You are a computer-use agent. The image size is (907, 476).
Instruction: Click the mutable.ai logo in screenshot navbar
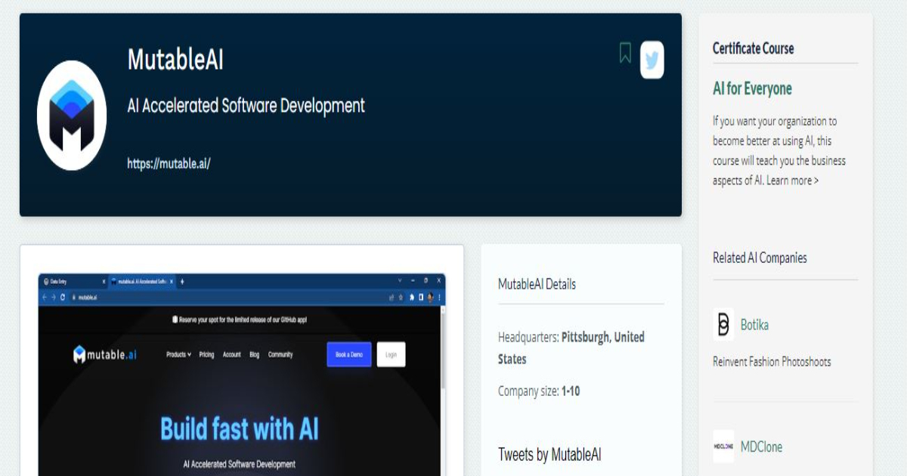104,354
